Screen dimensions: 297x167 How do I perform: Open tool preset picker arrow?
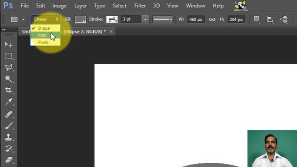[x=23, y=19]
